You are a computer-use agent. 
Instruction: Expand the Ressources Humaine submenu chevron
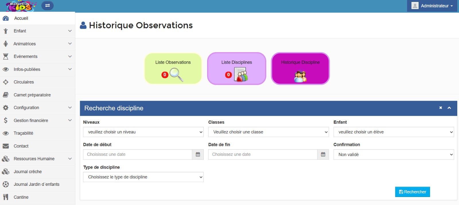70,159
